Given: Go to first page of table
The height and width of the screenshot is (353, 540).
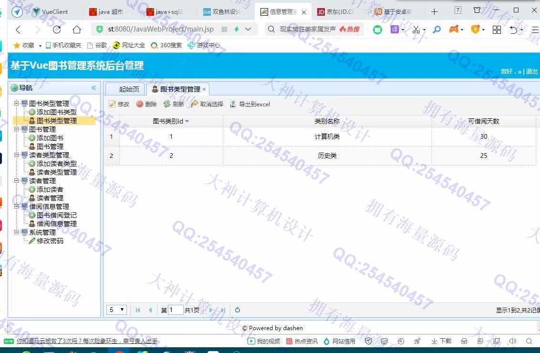Looking at the screenshot, I should click(138, 310).
